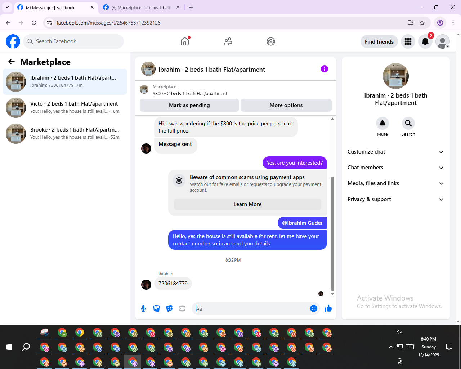Open a new browser tab

click(x=191, y=7)
